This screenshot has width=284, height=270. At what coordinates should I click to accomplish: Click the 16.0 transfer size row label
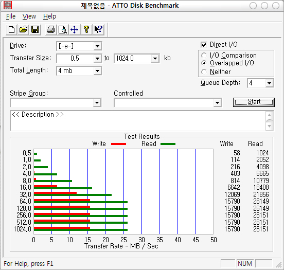(x=26, y=187)
